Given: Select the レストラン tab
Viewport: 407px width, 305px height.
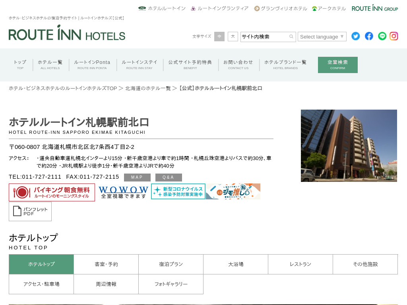Looking at the screenshot, I should coord(300,264).
